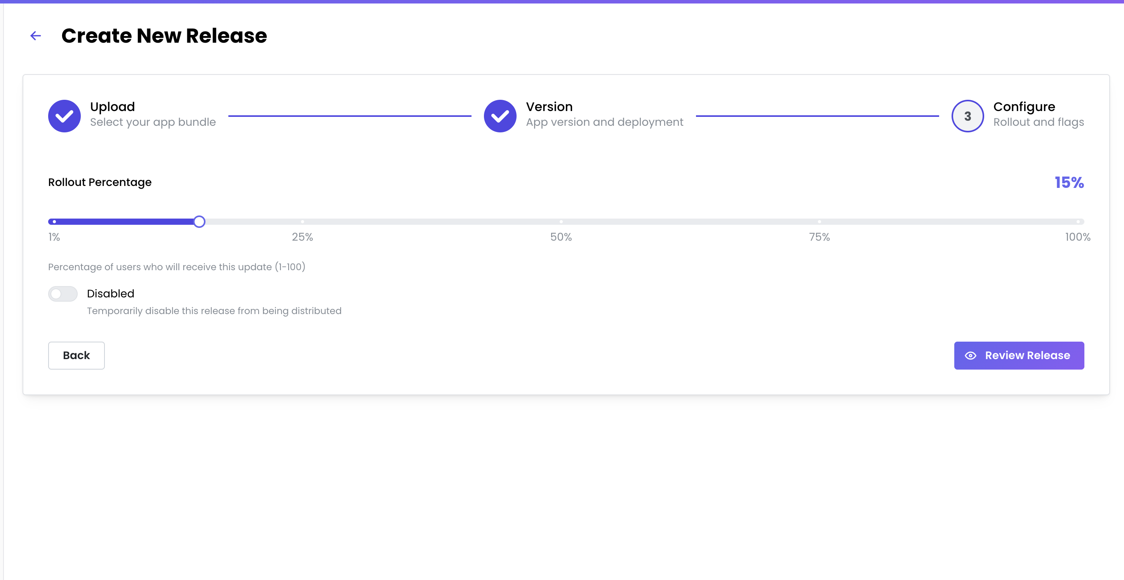The width and height of the screenshot is (1124, 580).
Task: Set rollout slider to the 100% end
Action: (1078, 222)
